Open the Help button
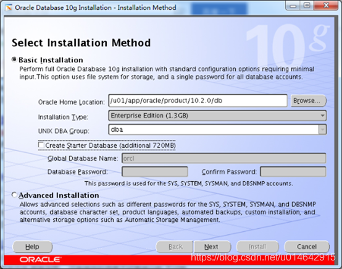This screenshot has width=342, height=269. [x=33, y=247]
